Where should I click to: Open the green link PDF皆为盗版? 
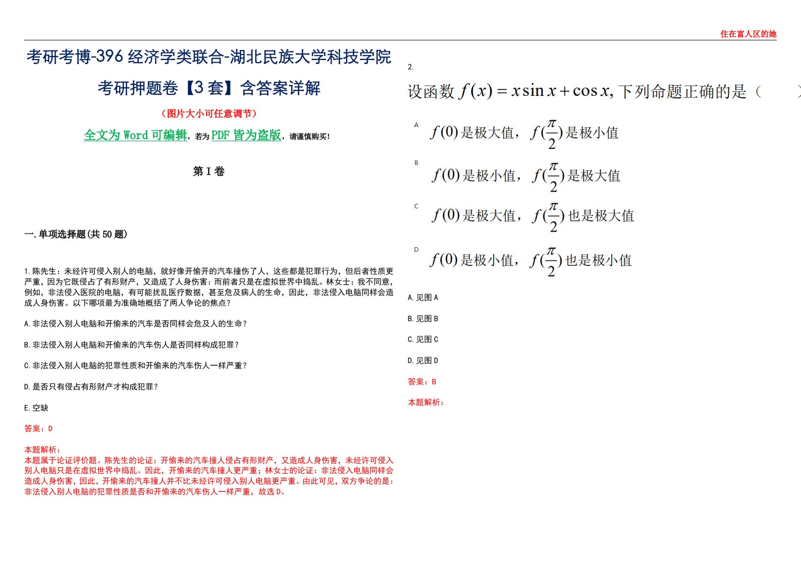[x=246, y=135]
